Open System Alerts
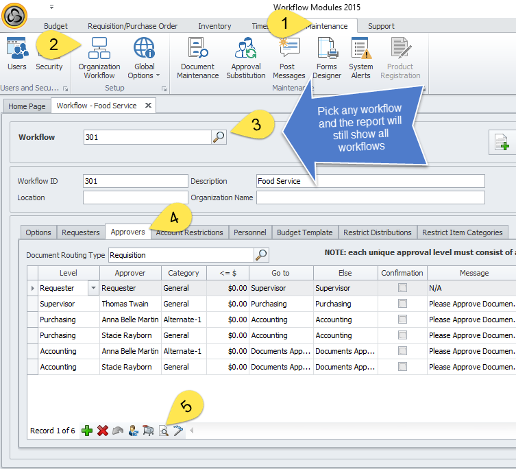Screen dimensions: 516x469 pyautogui.click(x=360, y=58)
